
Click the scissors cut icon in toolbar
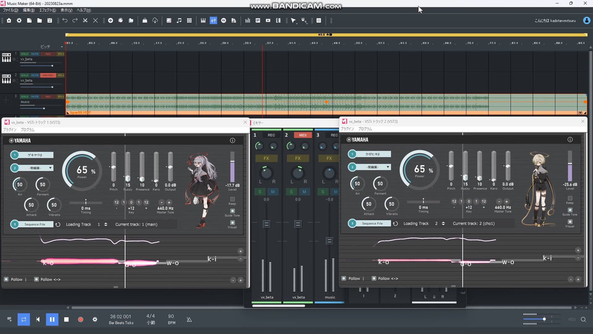(85, 20)
